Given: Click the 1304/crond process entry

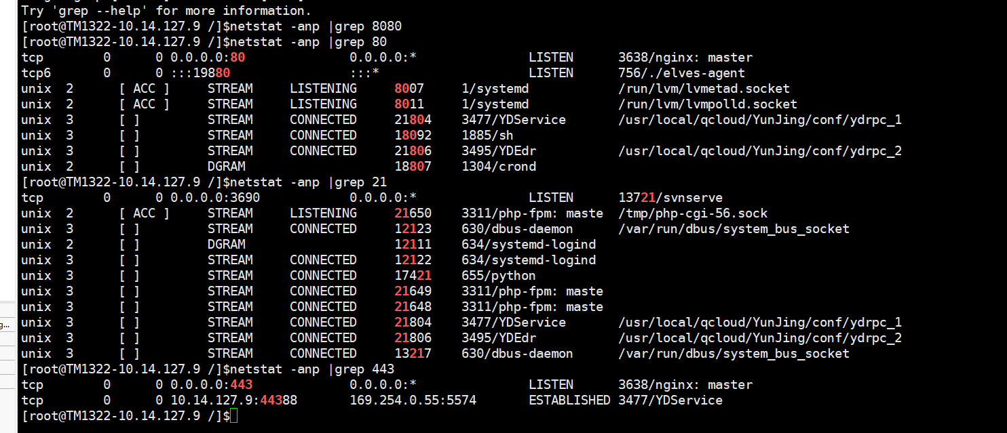Looking at the screenshot, I should coord(499,167).
